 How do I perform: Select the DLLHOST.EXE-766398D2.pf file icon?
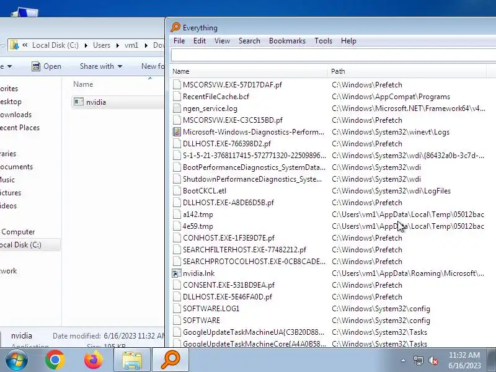coord(177,144)
